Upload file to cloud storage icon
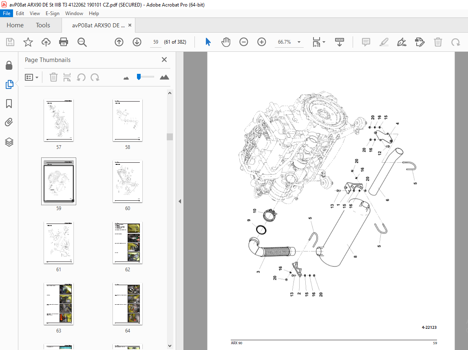468x350 pixels. tap(46, 42)
